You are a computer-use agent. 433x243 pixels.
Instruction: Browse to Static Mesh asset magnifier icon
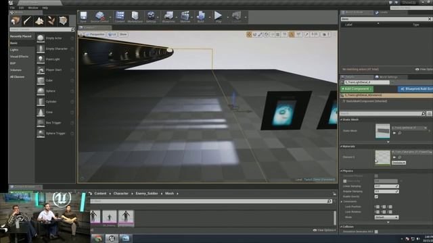tap(400, 133)
